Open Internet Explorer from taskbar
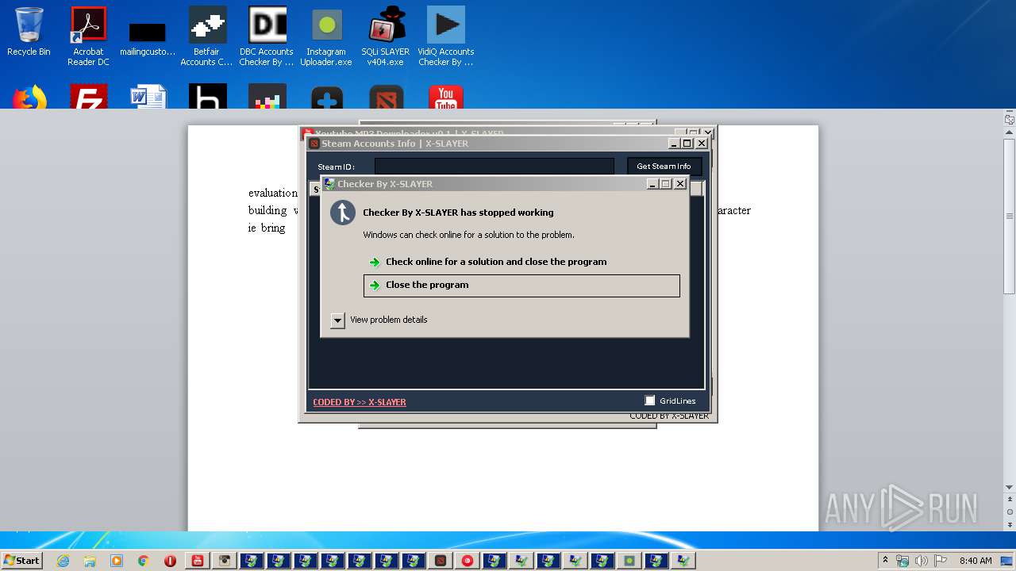The height and width of the screenshot is (571, 1016). [x=63, y=561]
